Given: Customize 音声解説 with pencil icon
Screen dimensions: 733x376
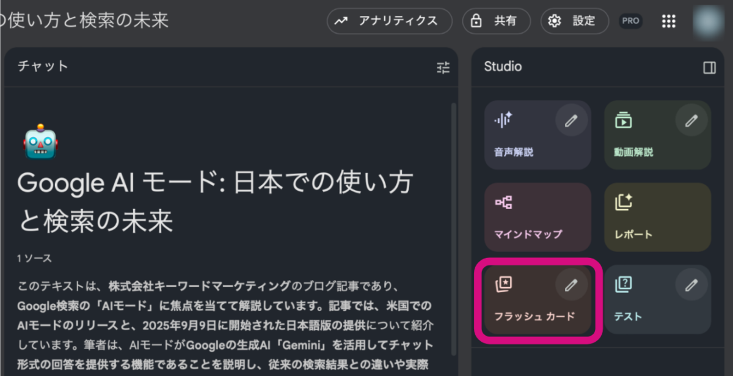Looking at the screenshot, I should coord(571,121).
